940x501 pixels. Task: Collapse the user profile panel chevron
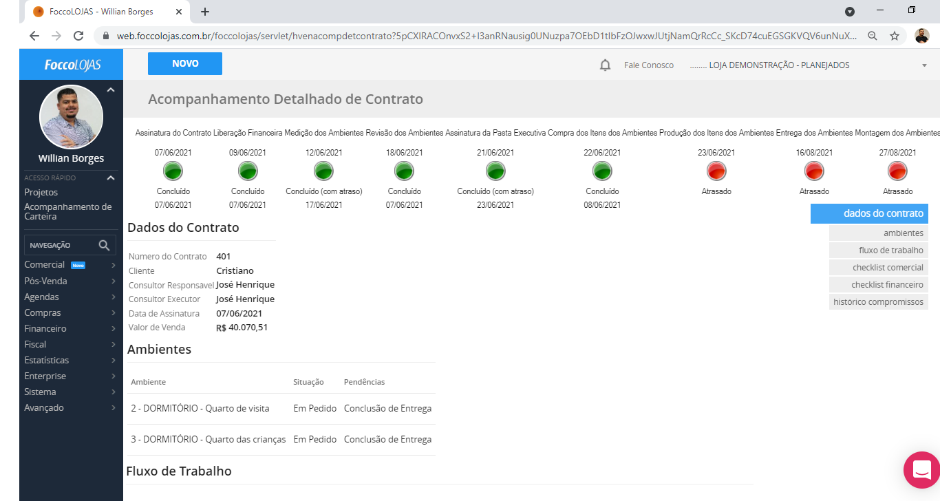pyautogui.click(x=110, y=90)
